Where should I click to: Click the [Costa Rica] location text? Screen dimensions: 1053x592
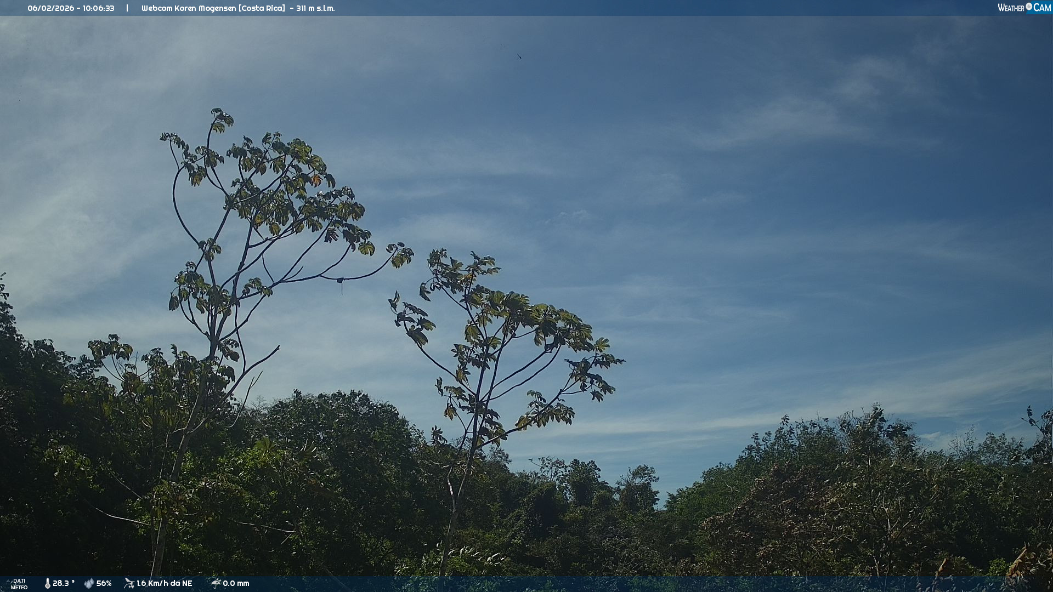tap(262, 8)
